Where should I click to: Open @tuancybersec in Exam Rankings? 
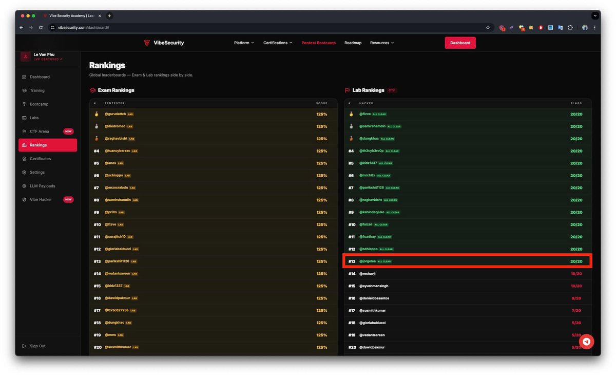[118, 151]
